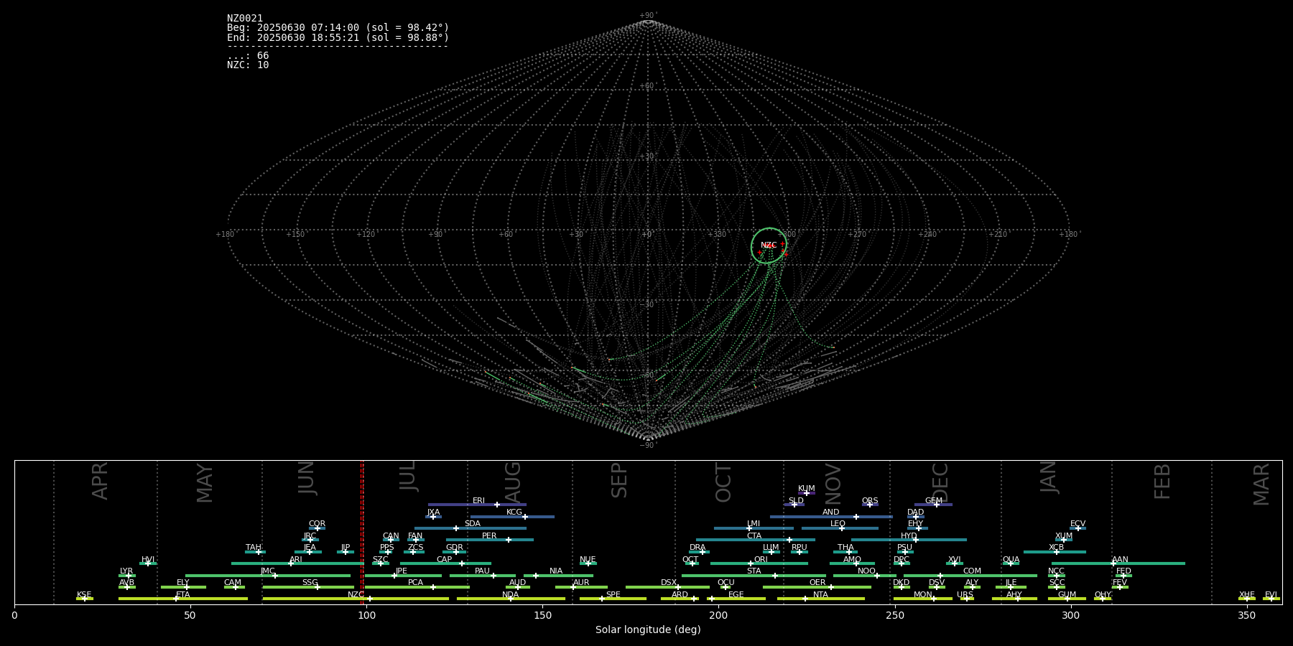
Task: Click the +300 right ascension label
Action: [x=787, y=234]
